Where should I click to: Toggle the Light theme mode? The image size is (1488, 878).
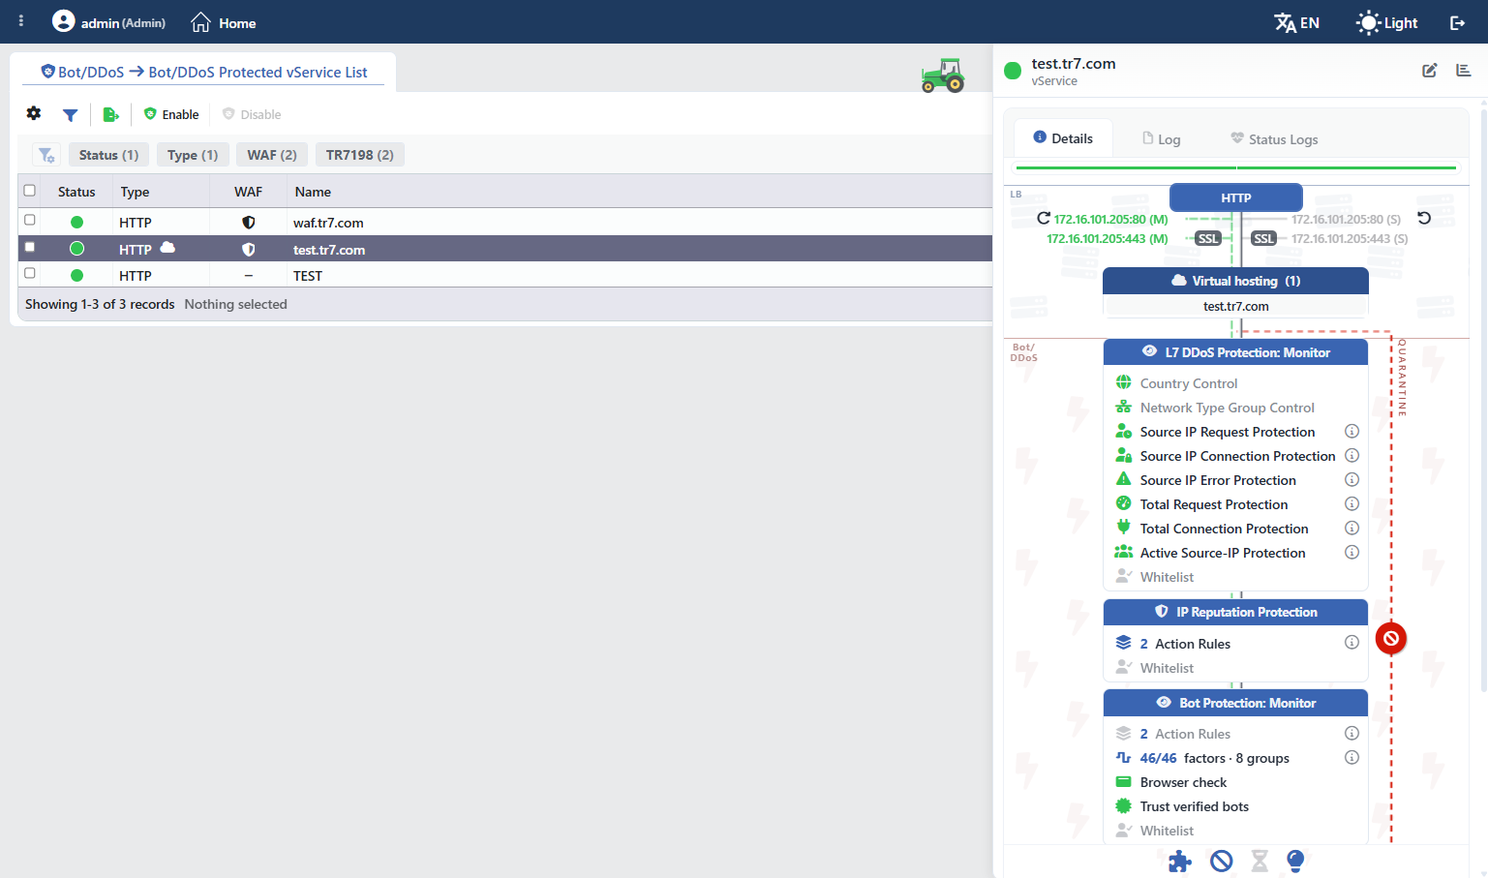click(x=1386, y=22)
